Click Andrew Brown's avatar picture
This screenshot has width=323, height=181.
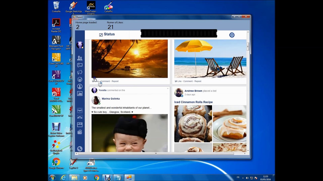pos(179,93)
